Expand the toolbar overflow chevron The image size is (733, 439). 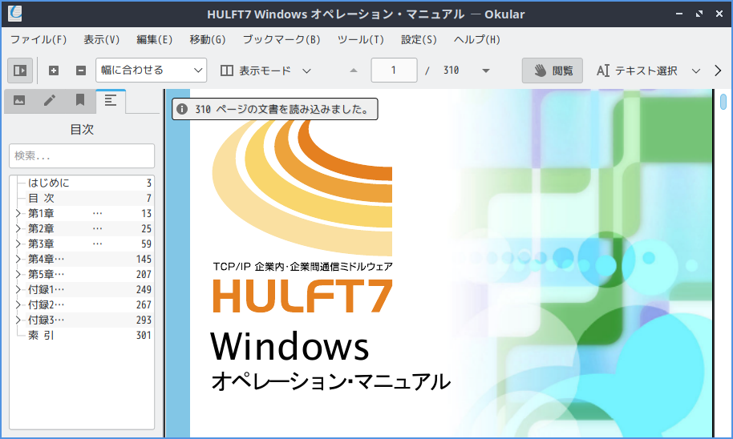(x=718, y=70)
